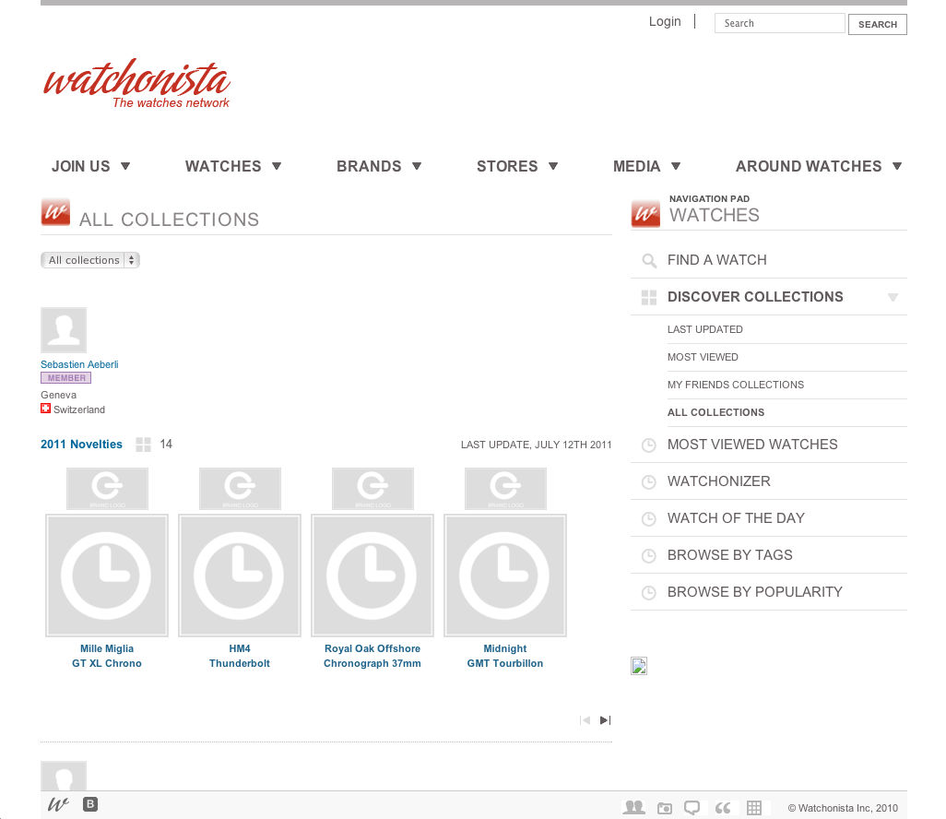
Task: Open Watchonizer
Action: coord(718,481)
